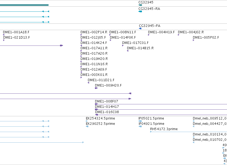Select the DME1-008F07 clone label
The image size is (227, 165).
[x=106, y=101]
